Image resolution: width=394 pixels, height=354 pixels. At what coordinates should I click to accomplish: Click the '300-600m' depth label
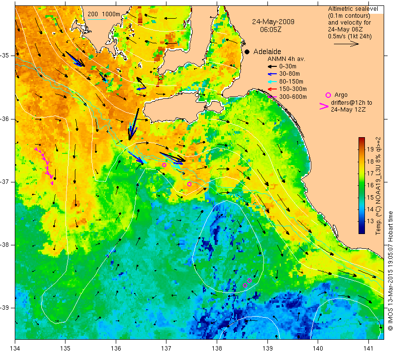pos(293,96)
